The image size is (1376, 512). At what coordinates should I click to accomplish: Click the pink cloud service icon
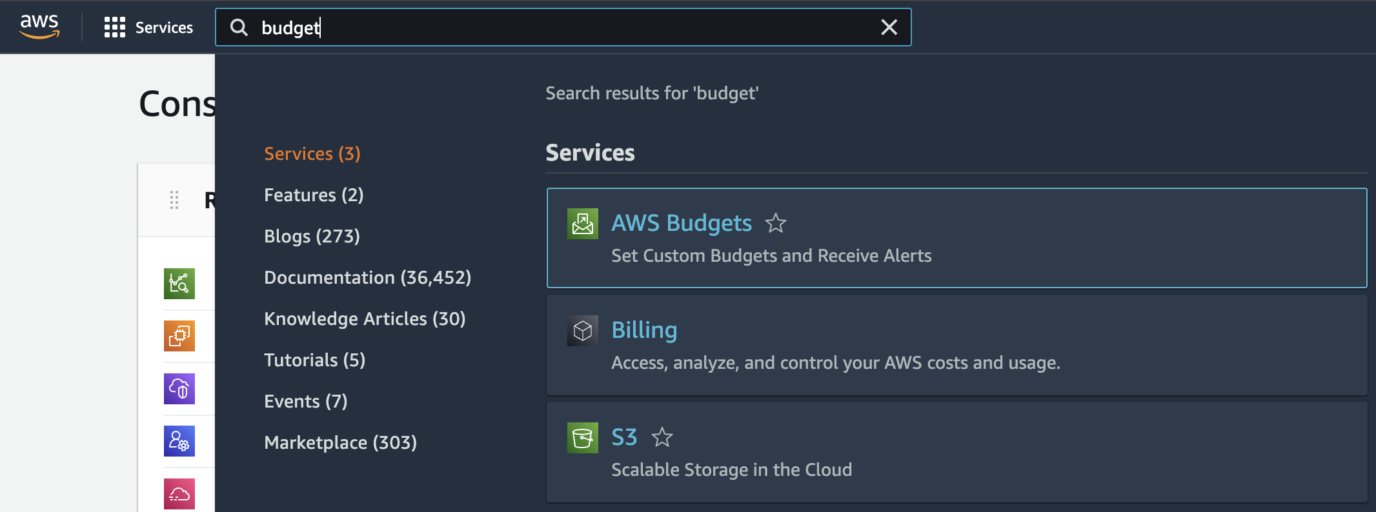coord(179,494)
